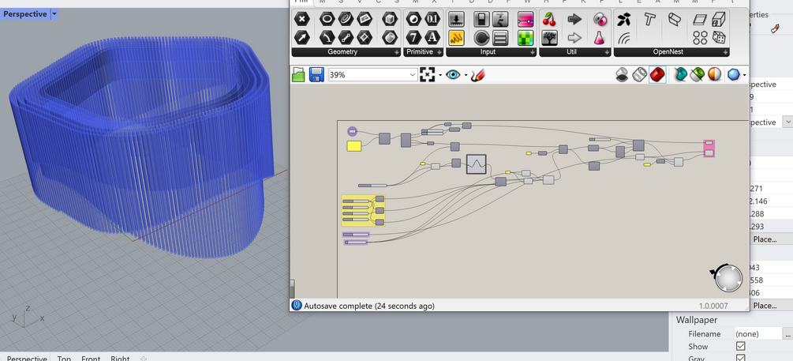Toggle the green document preview settings icon
793x361 pixels.
tap(698, 75)
